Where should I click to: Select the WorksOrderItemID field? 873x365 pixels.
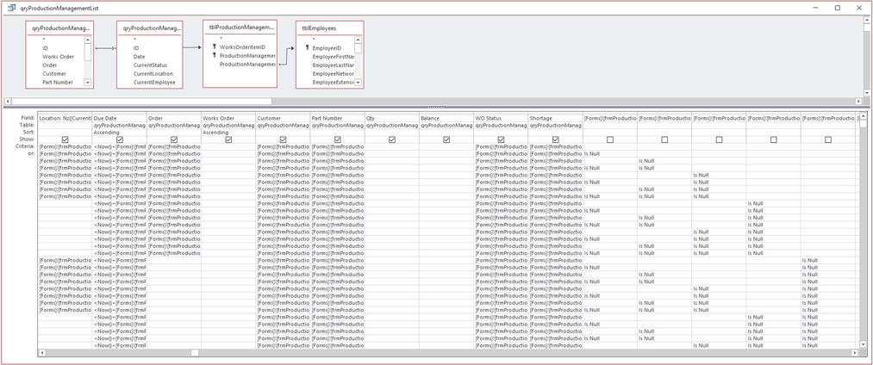242,47
